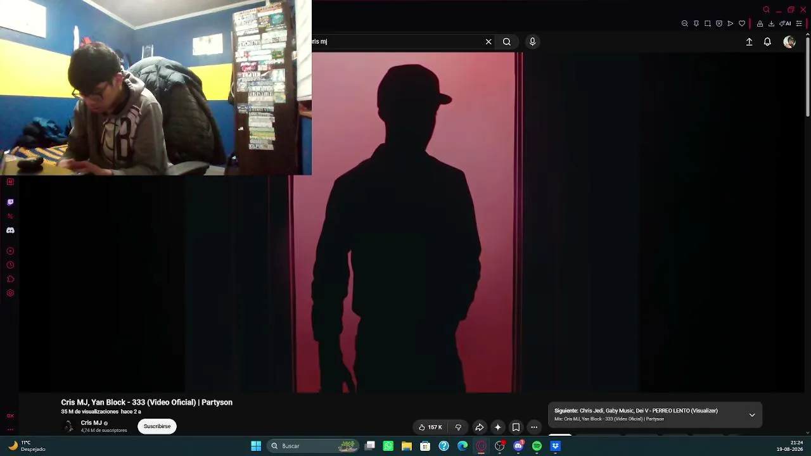Click the pin icon in browser toolbar
Image resolution: width=811 pixels, height=456 pixels.
tap(696, 23)
